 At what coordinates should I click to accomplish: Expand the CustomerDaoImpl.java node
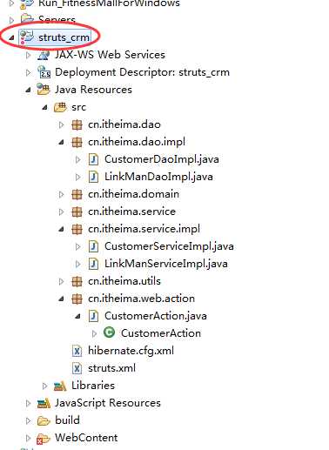(x=77, y=159)
